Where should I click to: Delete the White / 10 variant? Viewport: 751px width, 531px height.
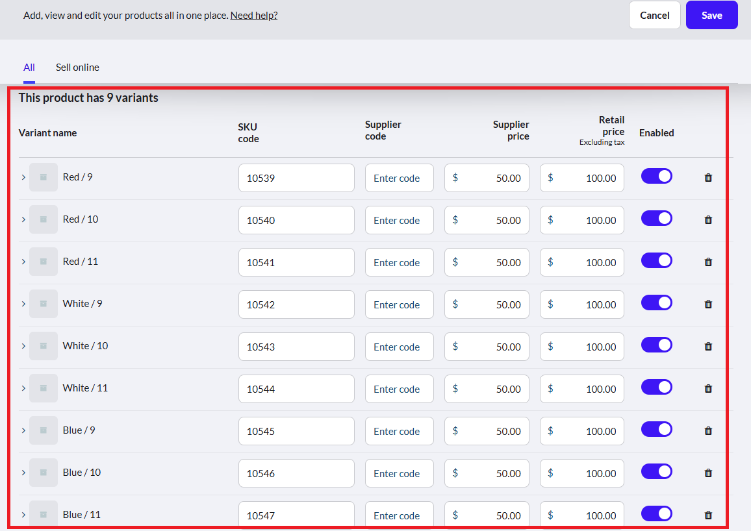(x=708, y=346)
